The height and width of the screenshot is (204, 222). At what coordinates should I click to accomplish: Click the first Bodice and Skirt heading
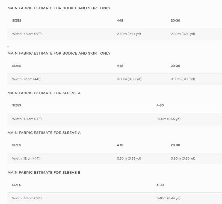click(x=59, y=8)
